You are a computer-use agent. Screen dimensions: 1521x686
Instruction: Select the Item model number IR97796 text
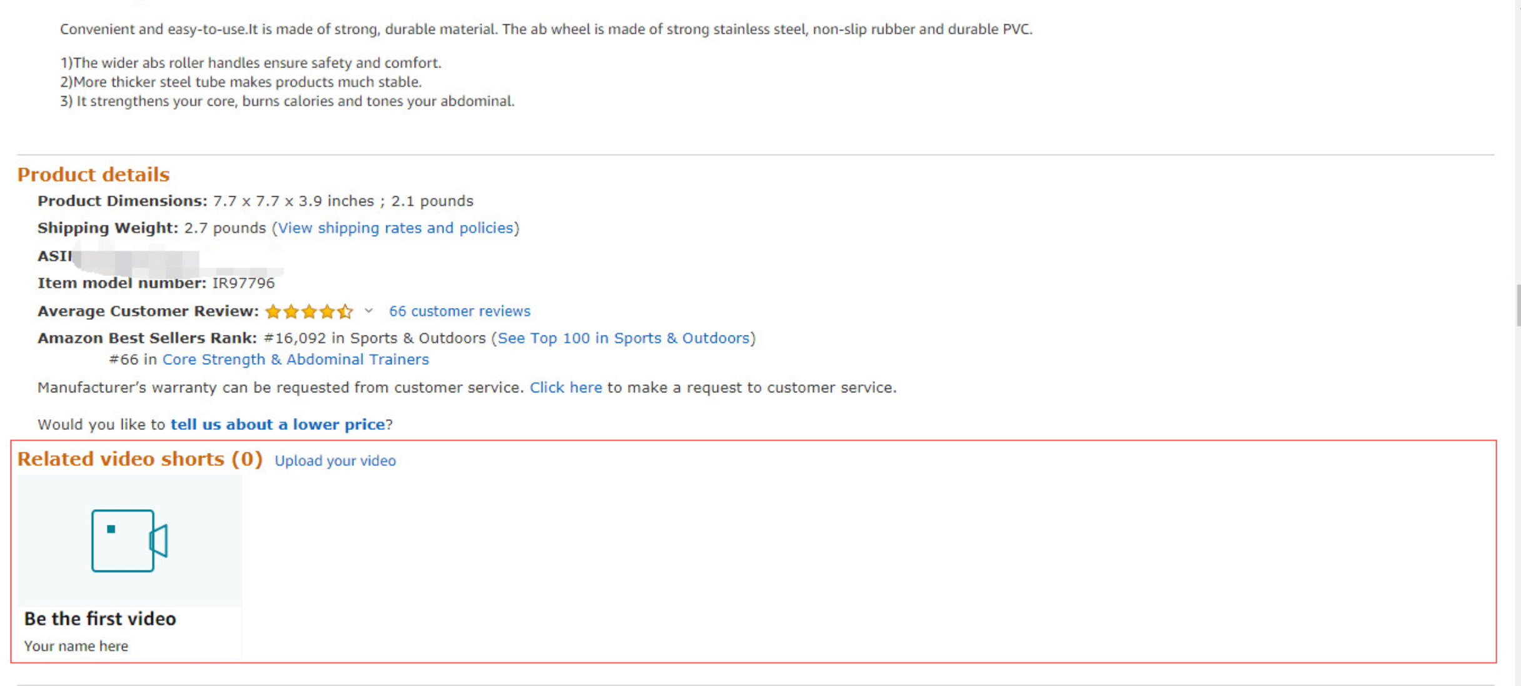[243, 283]
